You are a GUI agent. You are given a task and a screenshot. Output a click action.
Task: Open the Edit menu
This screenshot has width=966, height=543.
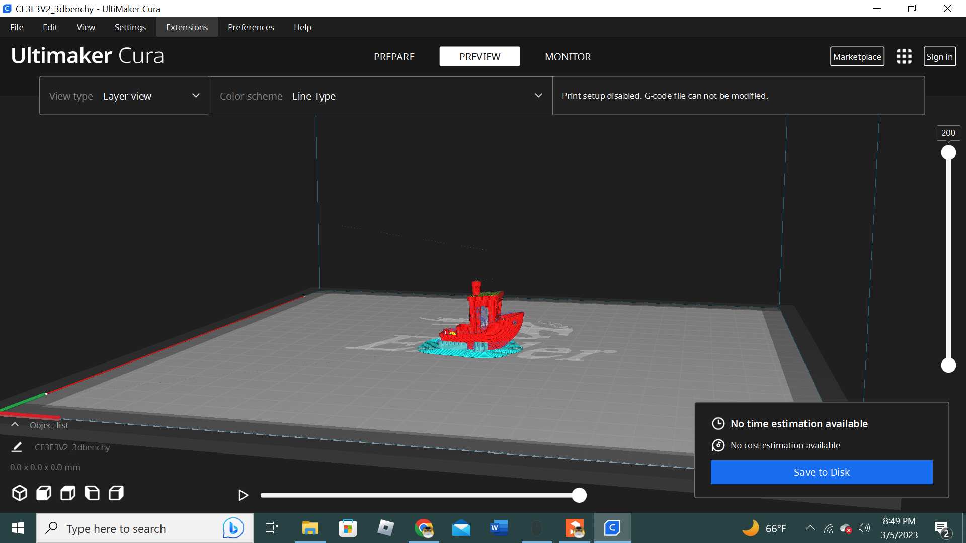coord(50,27)
